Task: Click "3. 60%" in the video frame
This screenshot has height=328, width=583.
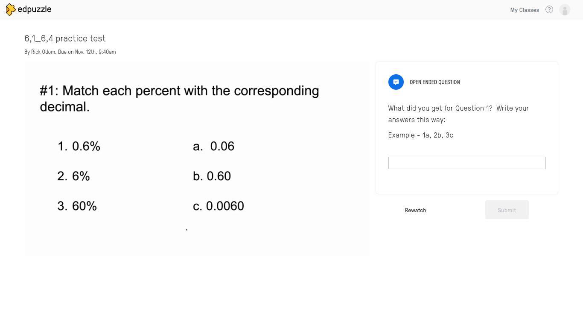Action: coord(77,206)
